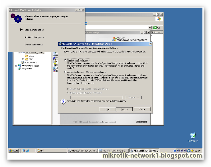The width and height of the screenshot is (211, 167).
Task: Switch to active Microsoft ISA Server taskbar button
Action: point(144,151)
